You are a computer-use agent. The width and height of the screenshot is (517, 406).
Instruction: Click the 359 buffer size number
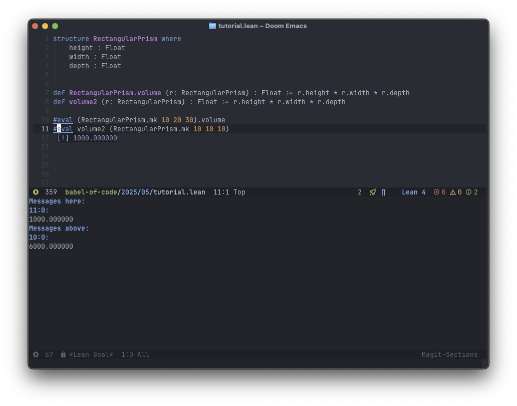(51, 192)
